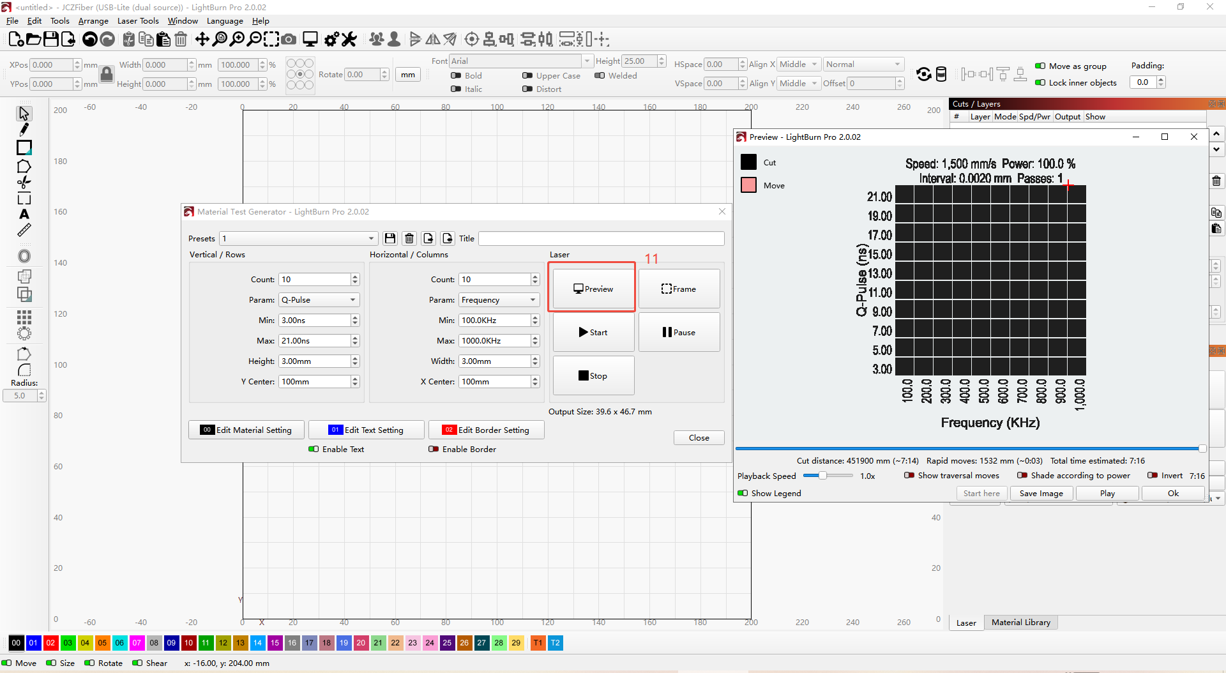This screenshot has height=673, width=1226.
Task: Click the pan/move view arrows icon
Action: [202, 40]
